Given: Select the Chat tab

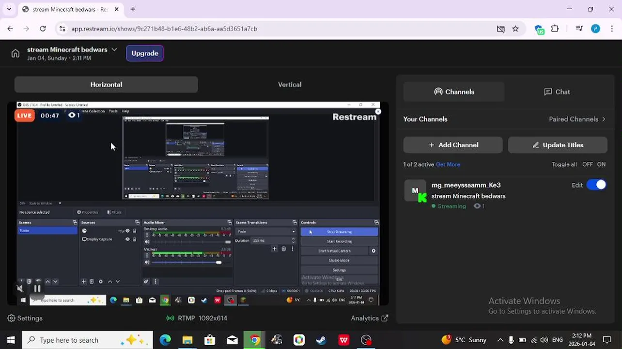Looking at the screenshot, I should [557, 92].
